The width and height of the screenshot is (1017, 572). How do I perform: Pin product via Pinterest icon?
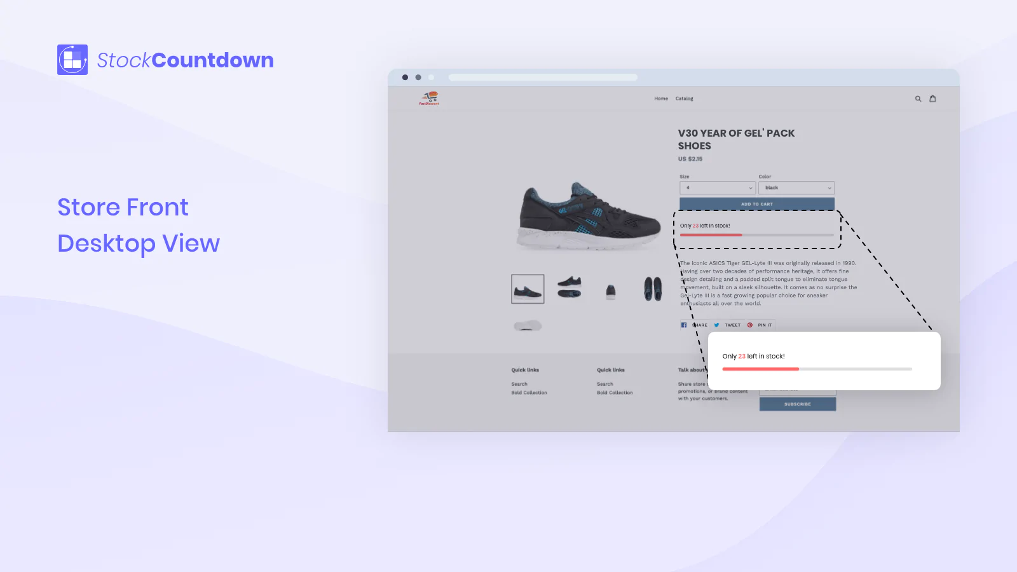coord(750,325)
